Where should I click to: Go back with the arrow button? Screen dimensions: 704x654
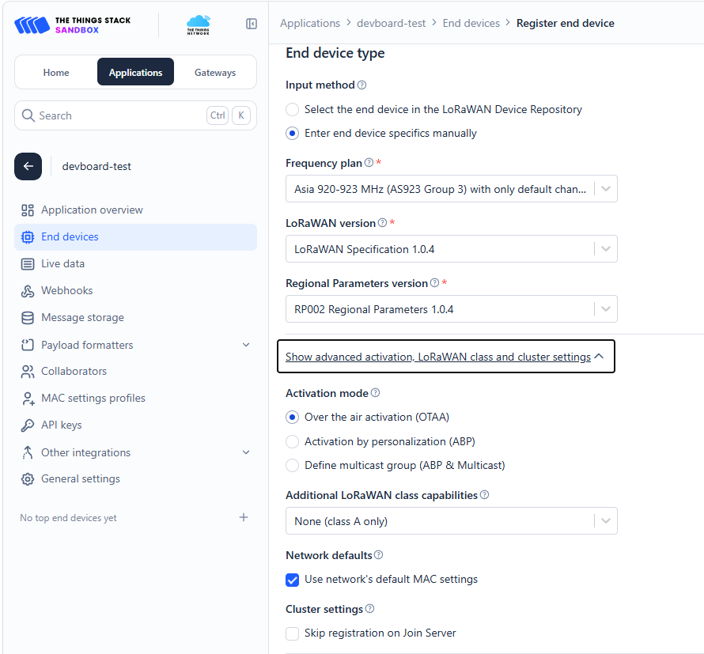[28, 167]
